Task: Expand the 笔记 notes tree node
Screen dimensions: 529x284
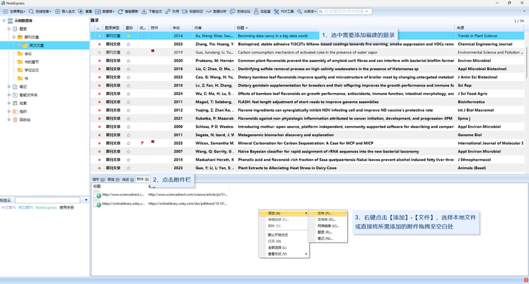Action: click(x=9, y=87)
